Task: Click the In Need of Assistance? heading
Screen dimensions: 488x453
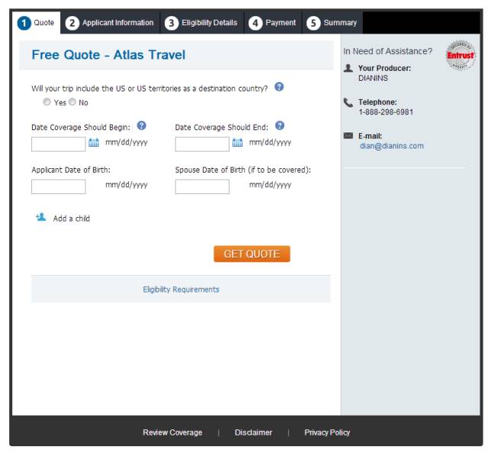Action: (388, 51)
